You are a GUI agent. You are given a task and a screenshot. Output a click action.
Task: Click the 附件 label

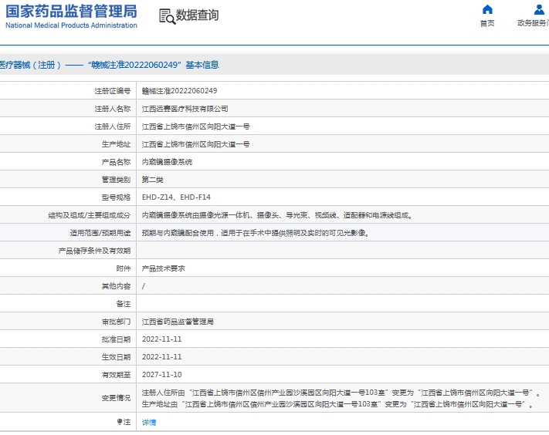[124, 268]
